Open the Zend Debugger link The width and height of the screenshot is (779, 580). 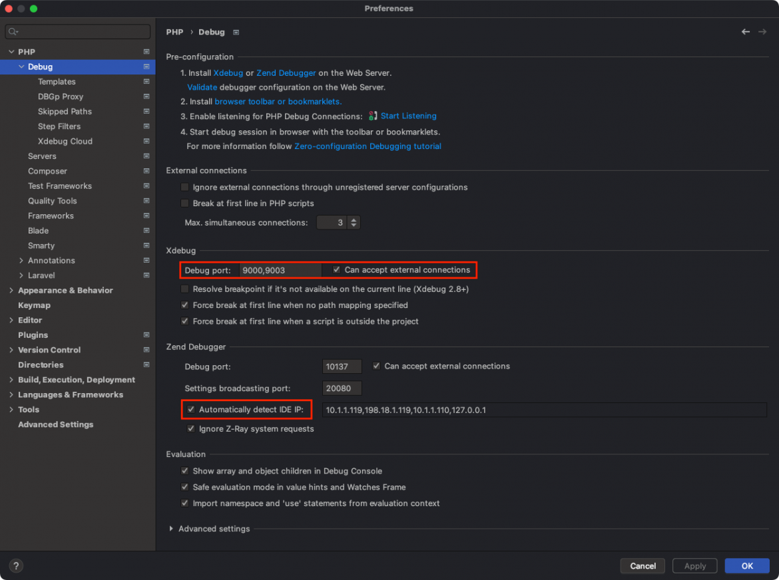[286, 73]
